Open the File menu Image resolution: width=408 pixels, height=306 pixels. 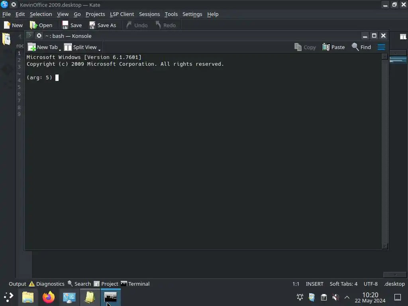(6, 14)
